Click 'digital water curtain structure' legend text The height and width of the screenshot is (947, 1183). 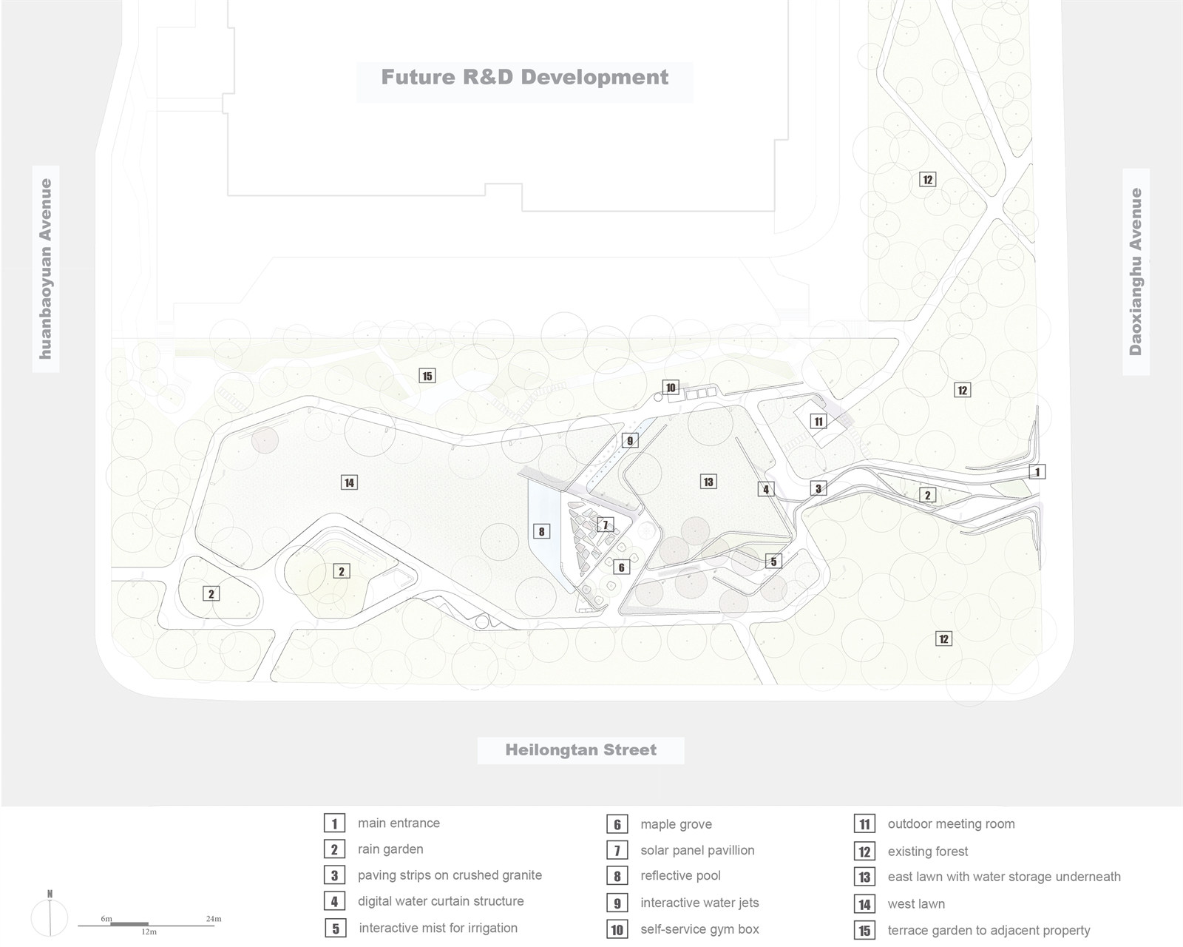pyautogui.click(x=441, y=901)
